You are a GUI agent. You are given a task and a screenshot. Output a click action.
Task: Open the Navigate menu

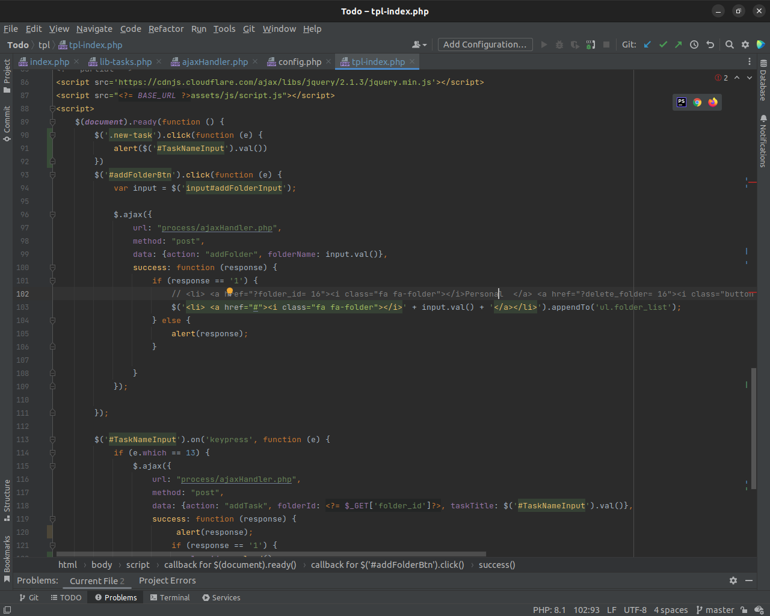tap(94, 29)
